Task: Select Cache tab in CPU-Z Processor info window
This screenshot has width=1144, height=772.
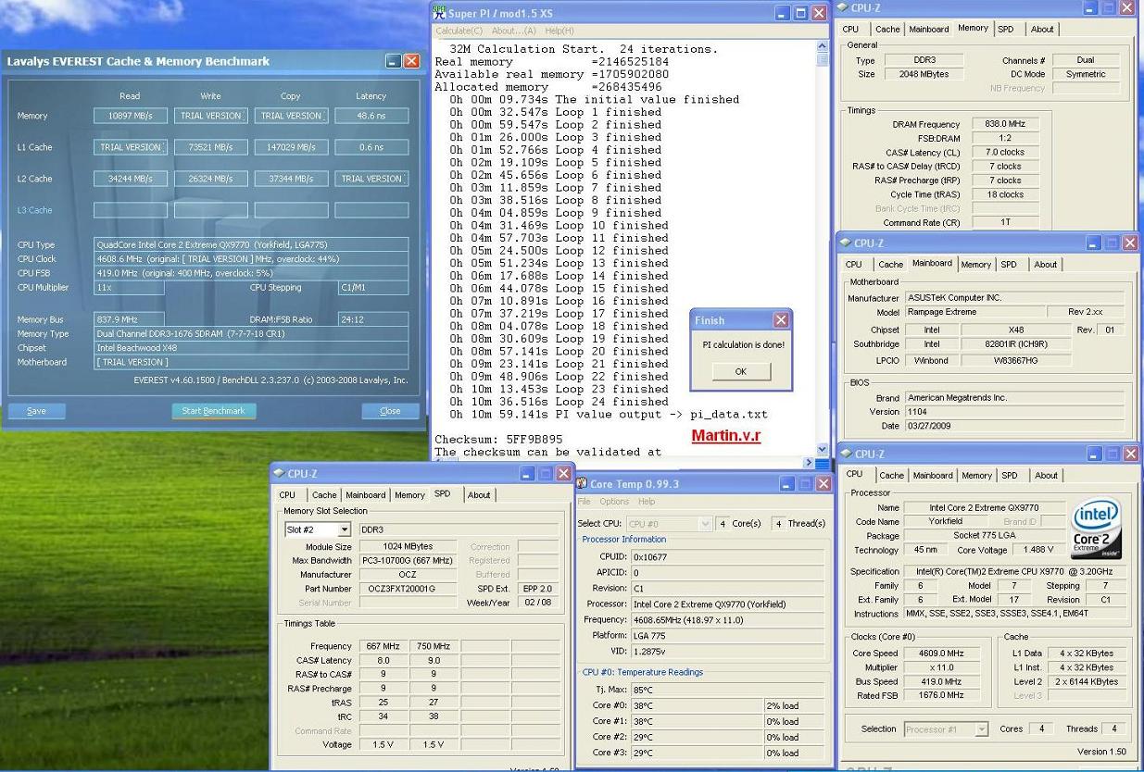Action: point(891,476)
